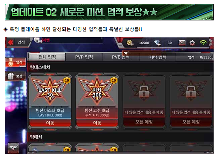The height and width of the screenshot is (158, 218).
Task: Open settings gear icon
Action: pyautogui.click(x=192, y=43)
